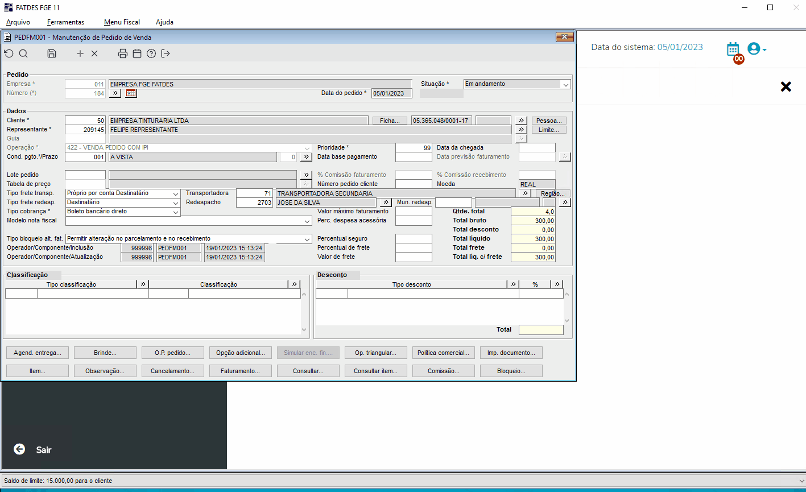The height and width of the screenshot is (492, 806).
Task: Open the user profile avatar menu
Action: coord(757,49)
